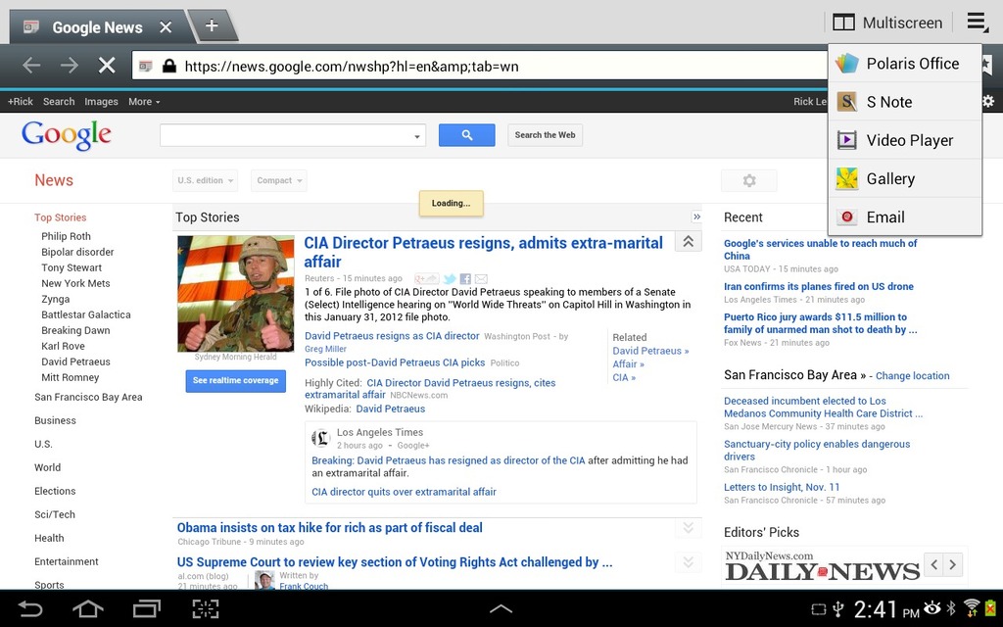The height and width of the screenshot is (627, 1003).
Task: Click the blue magnifier search button
Action: tap(467, 135)
